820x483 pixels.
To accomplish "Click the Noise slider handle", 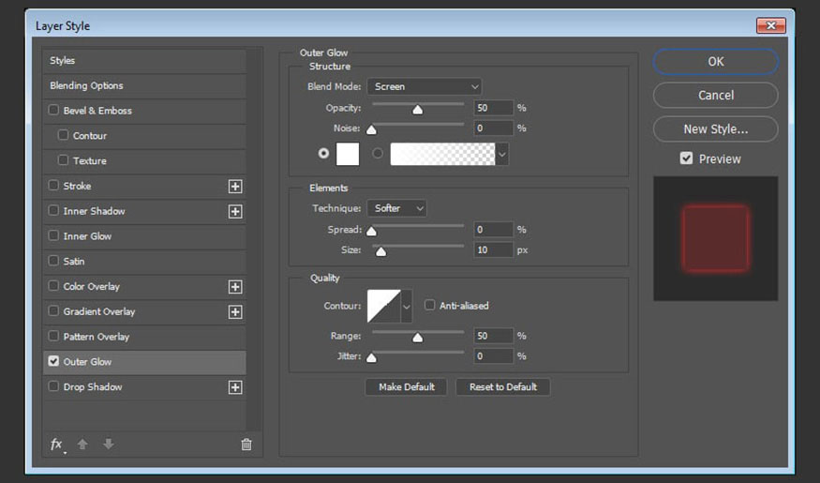I will click(x=371, y=129).
